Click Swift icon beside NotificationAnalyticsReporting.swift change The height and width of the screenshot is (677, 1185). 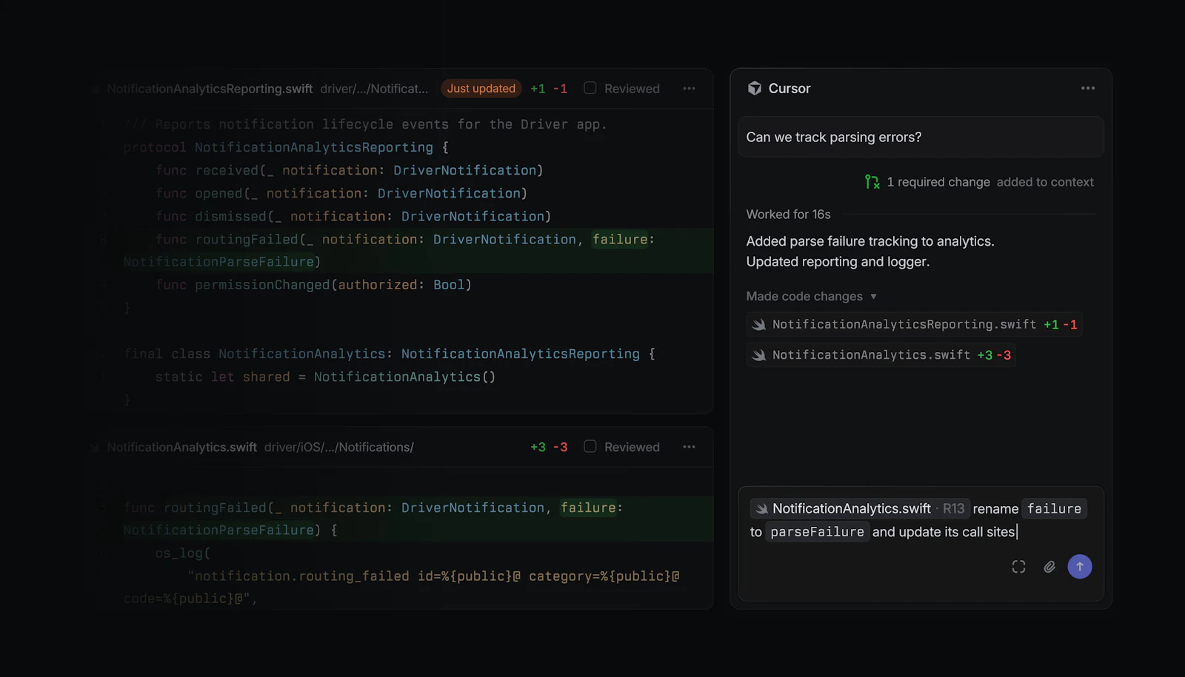[x=759, y=325]
